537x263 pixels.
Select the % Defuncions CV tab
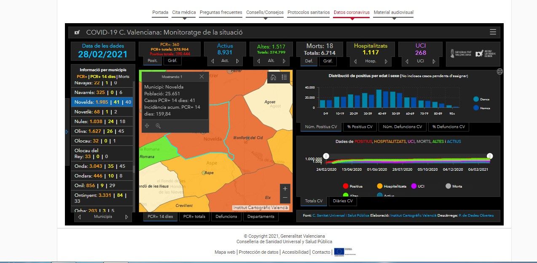tap(448, 127)
